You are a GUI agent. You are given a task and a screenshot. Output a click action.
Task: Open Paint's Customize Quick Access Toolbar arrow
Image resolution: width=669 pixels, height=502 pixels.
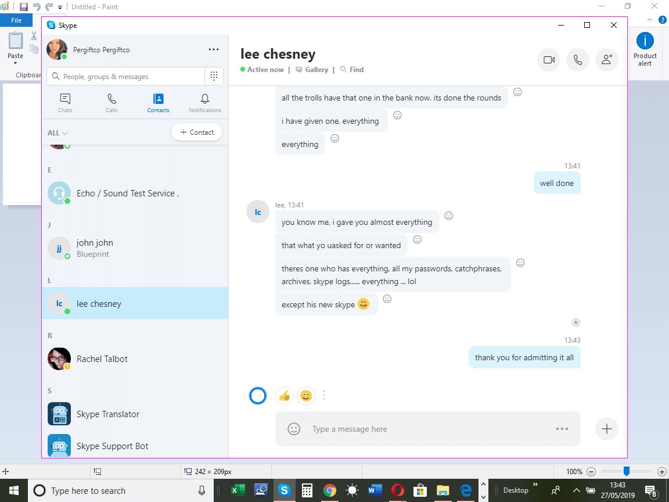point(60,7)
